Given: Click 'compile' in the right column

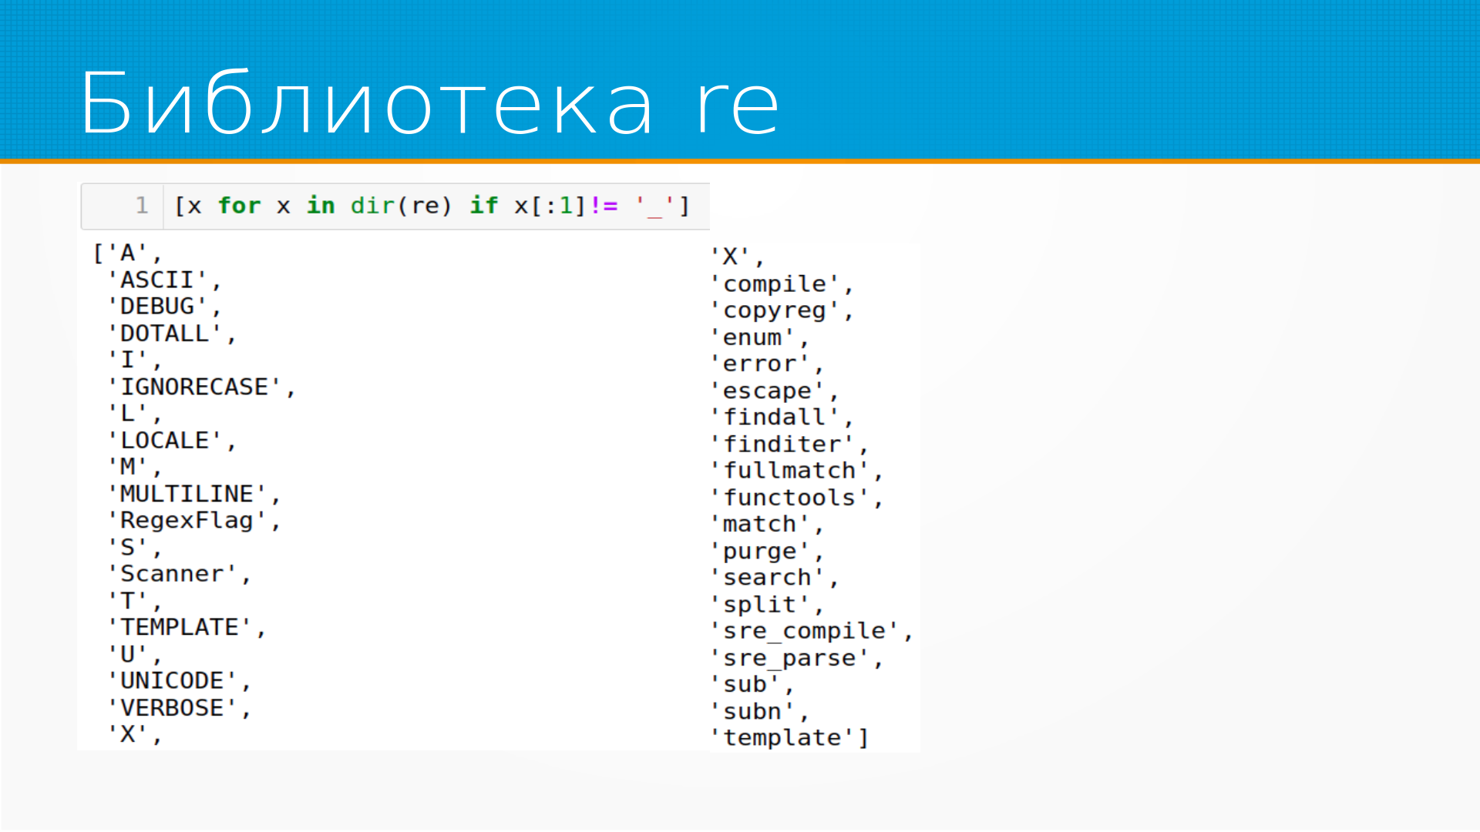Looking at the screenshot, I should pos(774,284).
